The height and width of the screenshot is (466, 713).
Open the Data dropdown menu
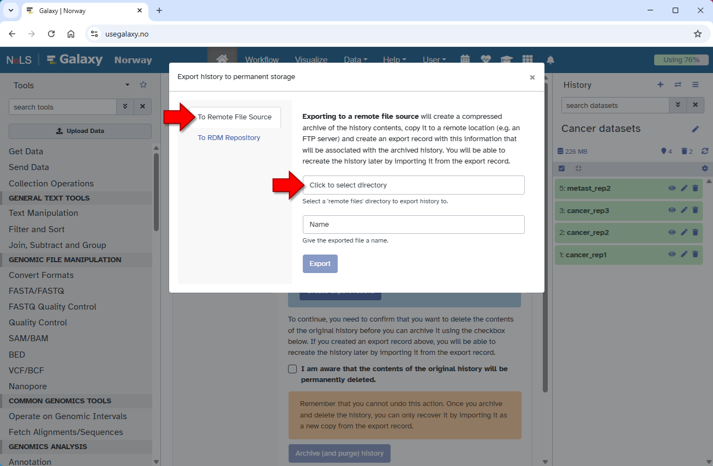coord(355,60)
